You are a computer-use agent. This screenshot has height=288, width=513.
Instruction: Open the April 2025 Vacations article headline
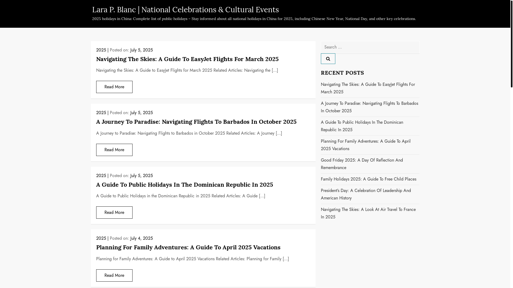click(x=188, y=247)
